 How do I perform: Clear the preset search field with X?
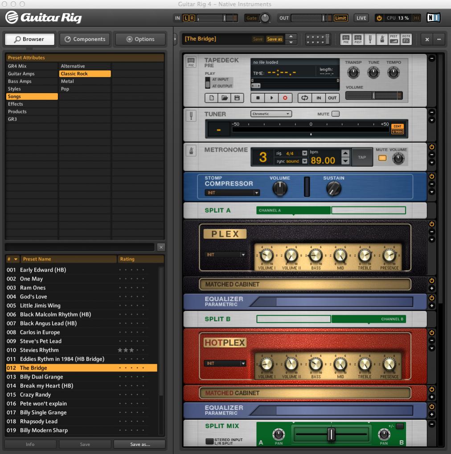tap(161, 247)
